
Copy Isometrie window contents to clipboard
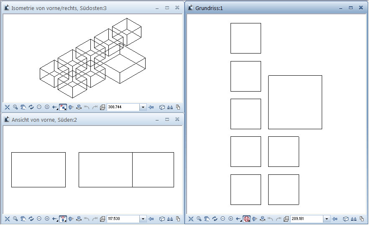click(x=178, y=107)
